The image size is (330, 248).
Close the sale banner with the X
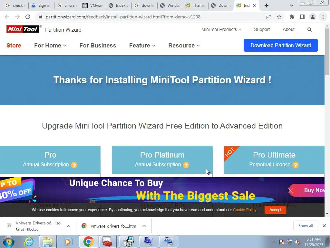click(x=290, y=191)
